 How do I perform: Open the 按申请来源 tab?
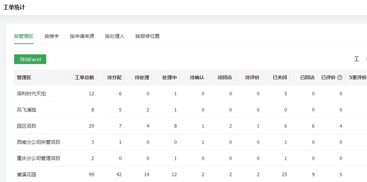coord(82,36)
